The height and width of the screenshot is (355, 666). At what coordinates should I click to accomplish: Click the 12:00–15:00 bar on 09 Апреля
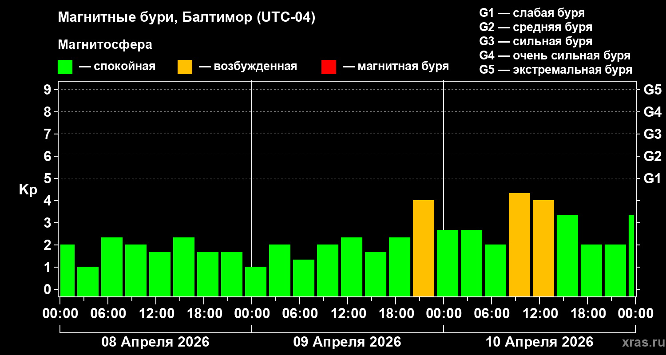pos(352,267)
